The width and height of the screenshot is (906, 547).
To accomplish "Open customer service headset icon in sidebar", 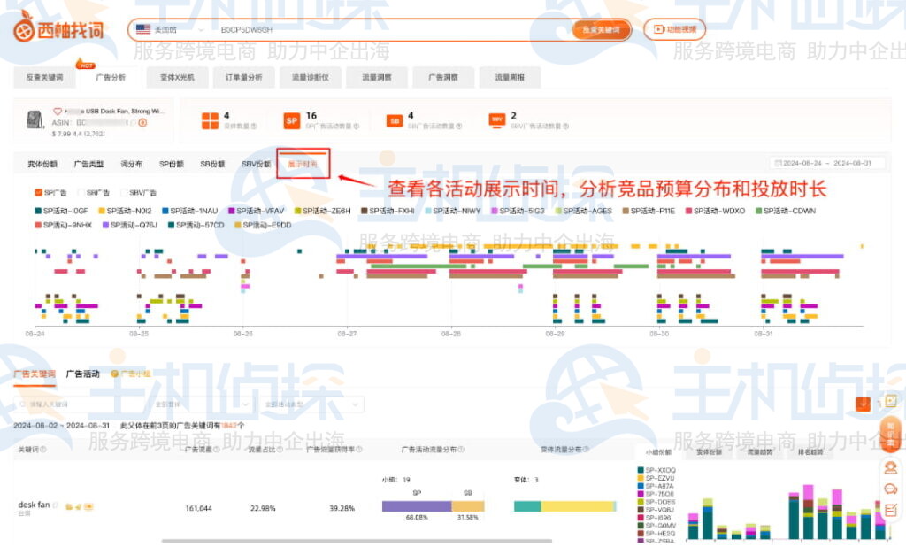I will [890, 466].
